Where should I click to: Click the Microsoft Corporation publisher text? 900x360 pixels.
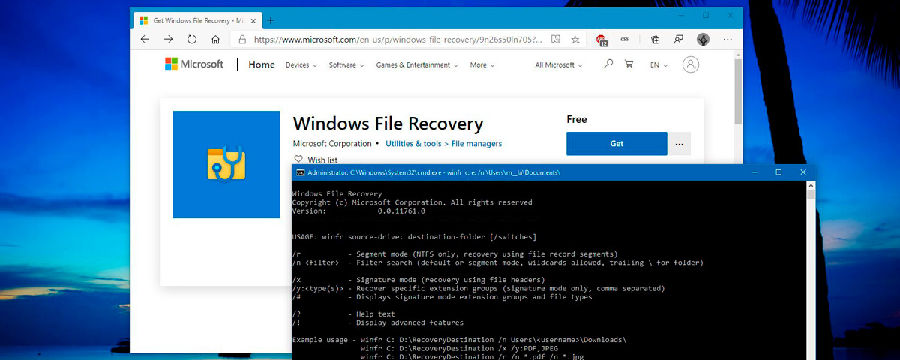332,143
